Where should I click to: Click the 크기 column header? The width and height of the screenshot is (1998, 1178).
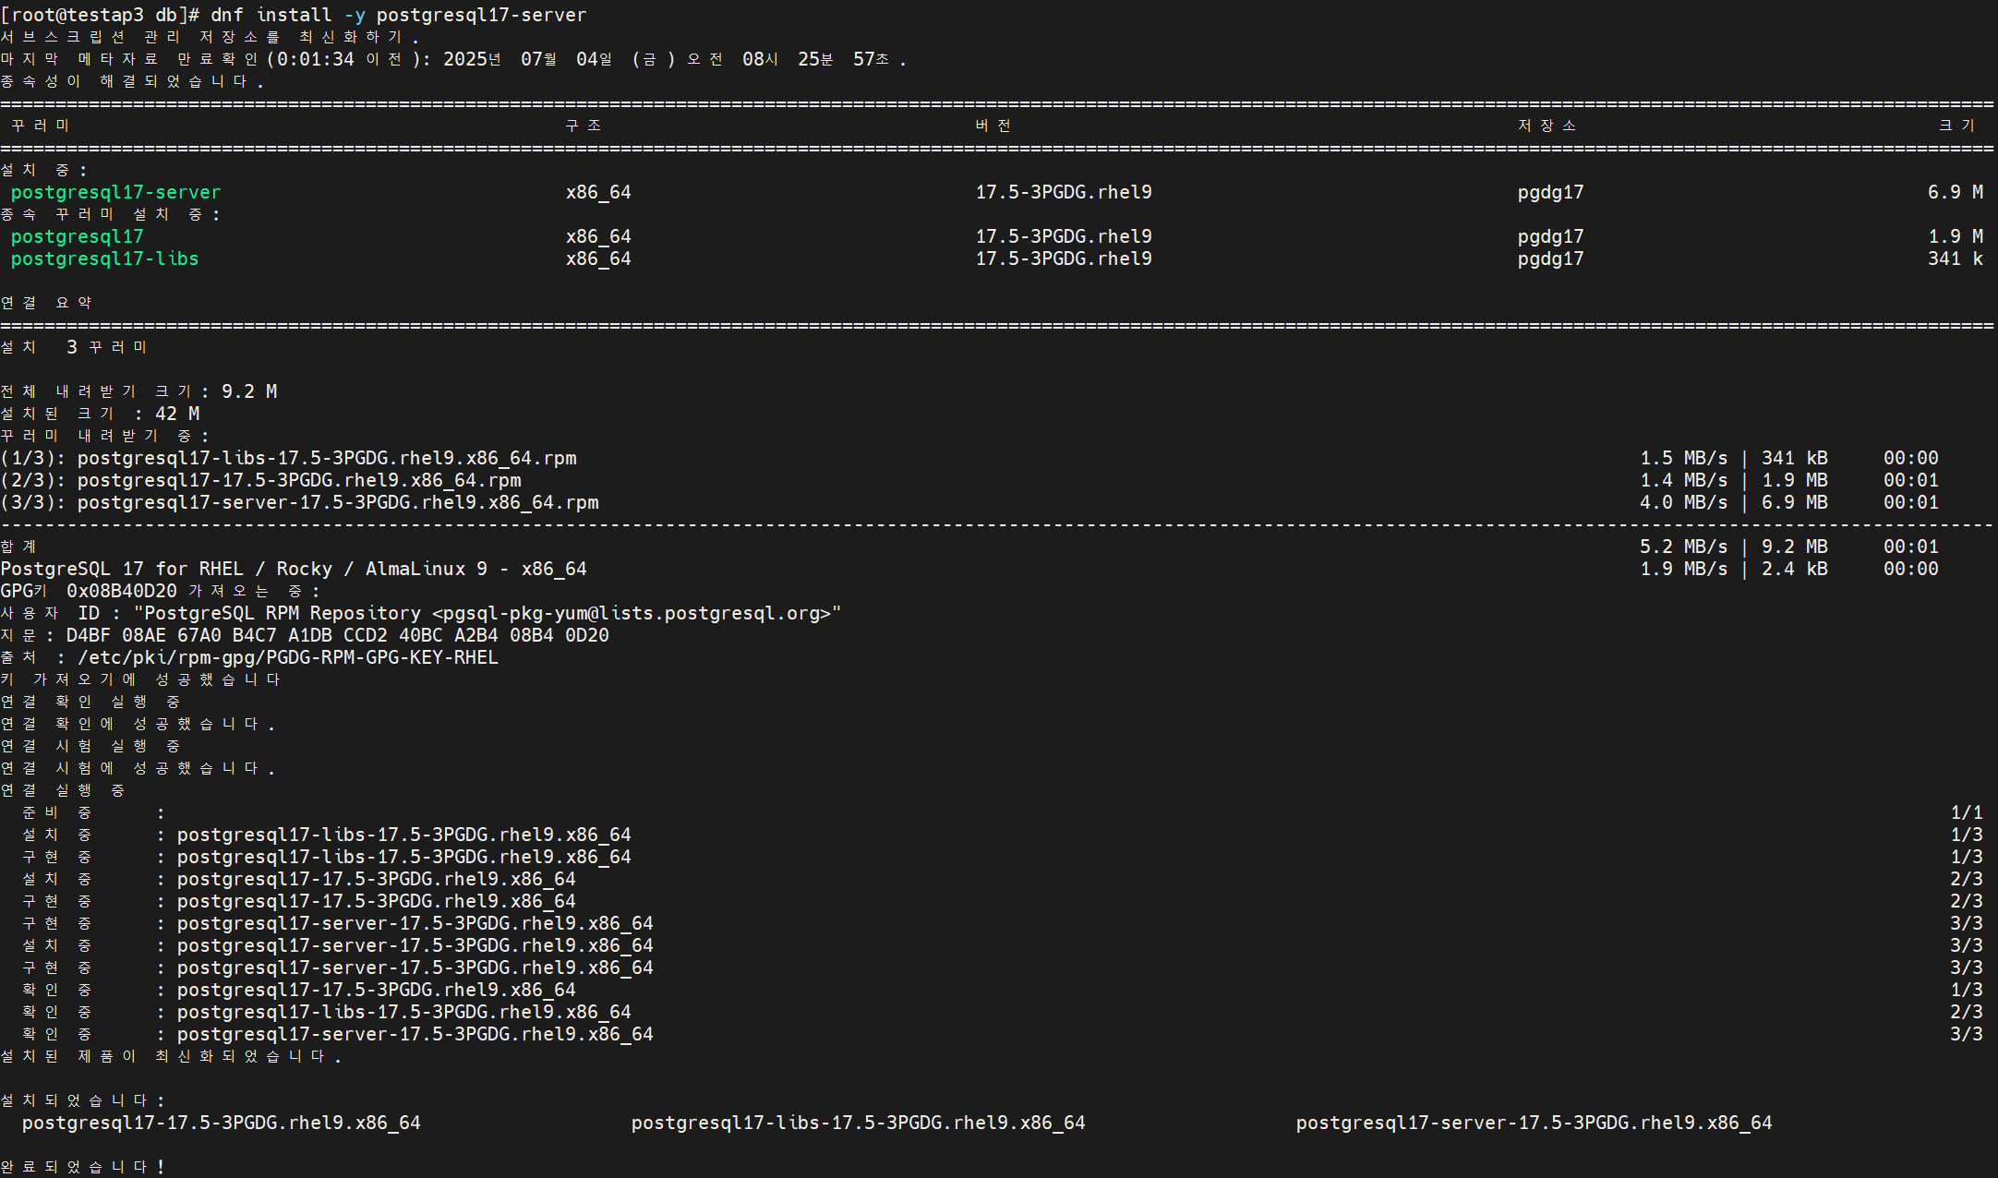[x=1956, y=126]
